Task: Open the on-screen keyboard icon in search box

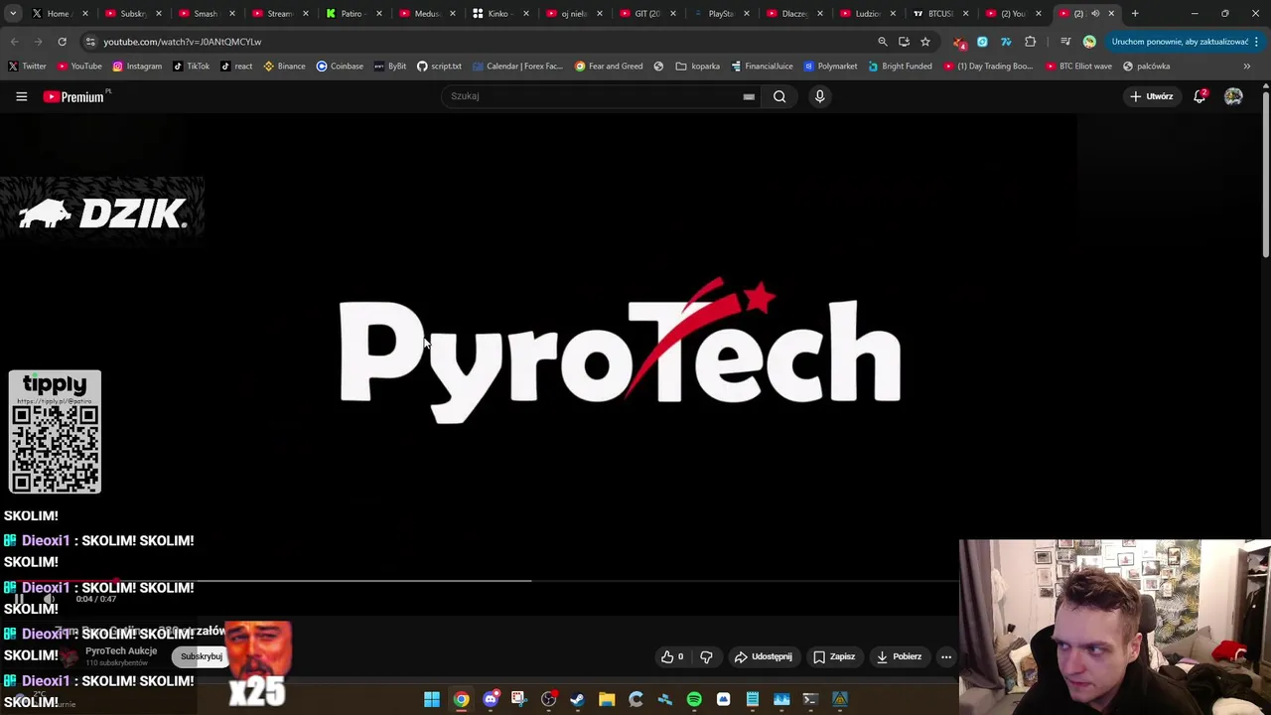Action: click(749, 96)
